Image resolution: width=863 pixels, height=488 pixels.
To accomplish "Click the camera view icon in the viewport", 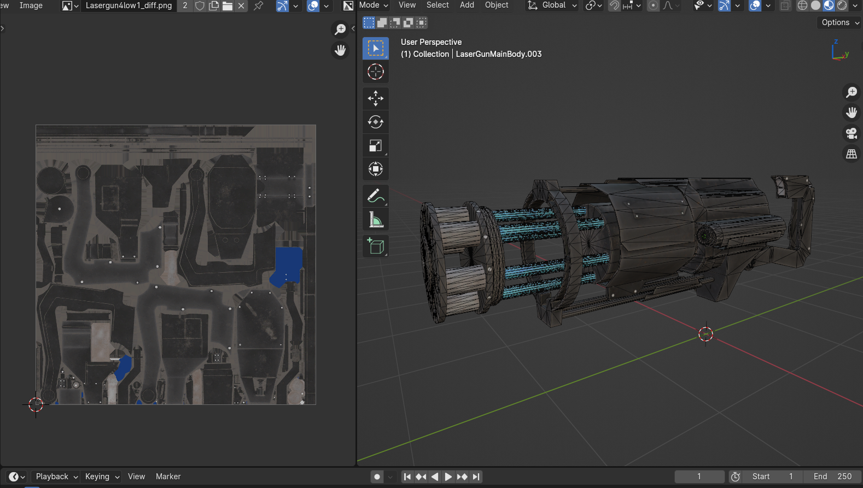I will point(851,133).
